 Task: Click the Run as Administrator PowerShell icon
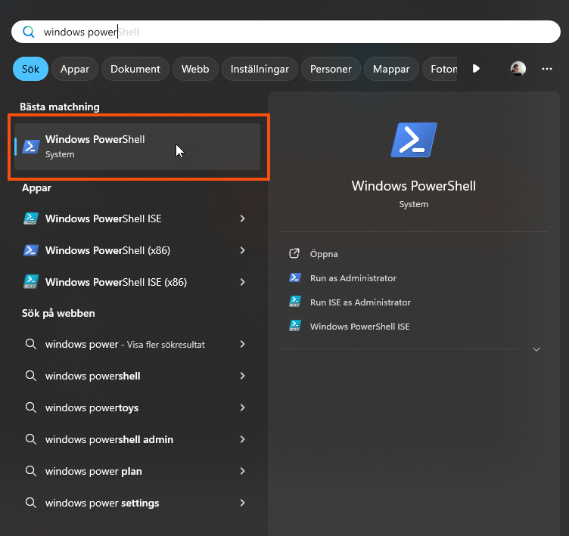coord(294,277)
